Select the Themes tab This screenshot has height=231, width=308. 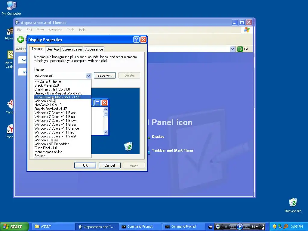click(37, 49)
